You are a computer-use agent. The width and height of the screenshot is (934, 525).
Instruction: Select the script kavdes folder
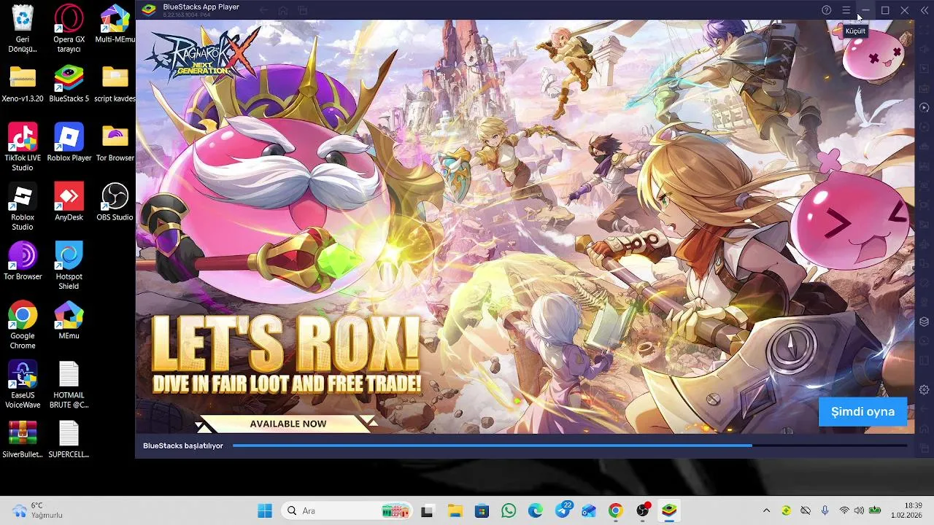115,84
